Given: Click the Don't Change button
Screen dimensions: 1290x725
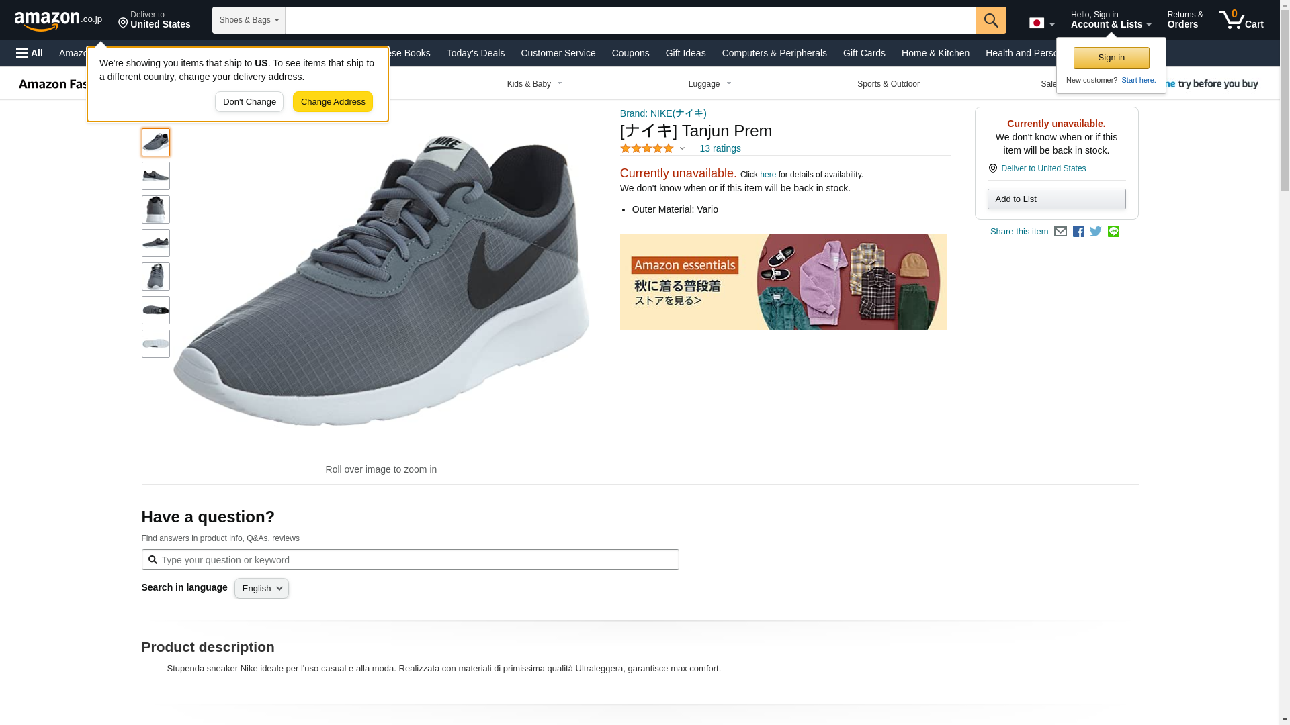Looking at the screenshot, I should pos(249,102).
